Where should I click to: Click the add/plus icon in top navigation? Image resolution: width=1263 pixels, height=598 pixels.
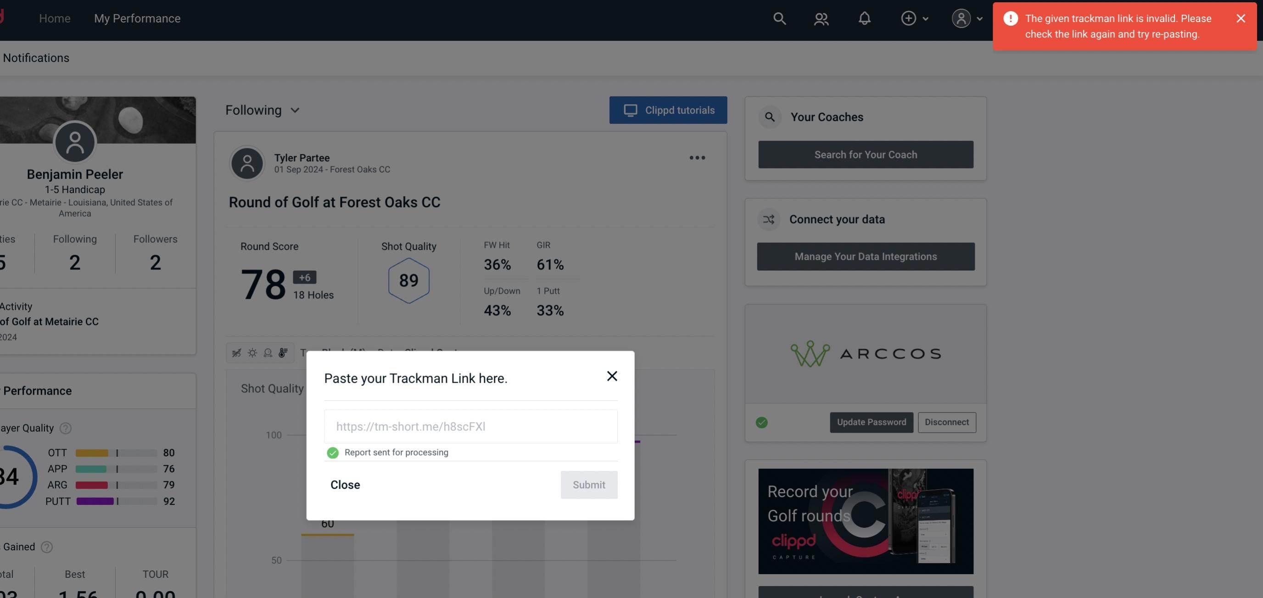[908, 17]
